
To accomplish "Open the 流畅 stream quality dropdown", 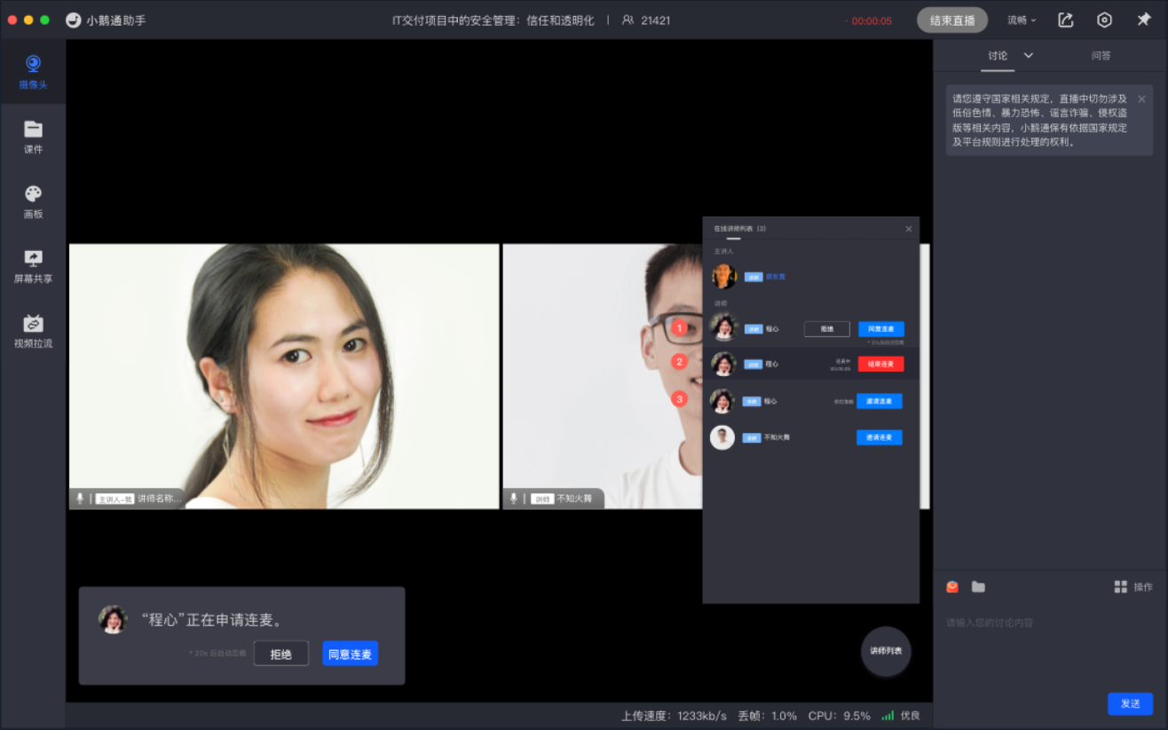I will coord(1022,20).
